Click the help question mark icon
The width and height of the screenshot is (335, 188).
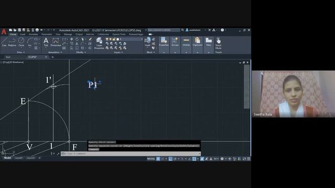(x=222, y=30)
